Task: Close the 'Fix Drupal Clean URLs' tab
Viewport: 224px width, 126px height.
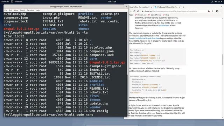Action: coord(179,7)
